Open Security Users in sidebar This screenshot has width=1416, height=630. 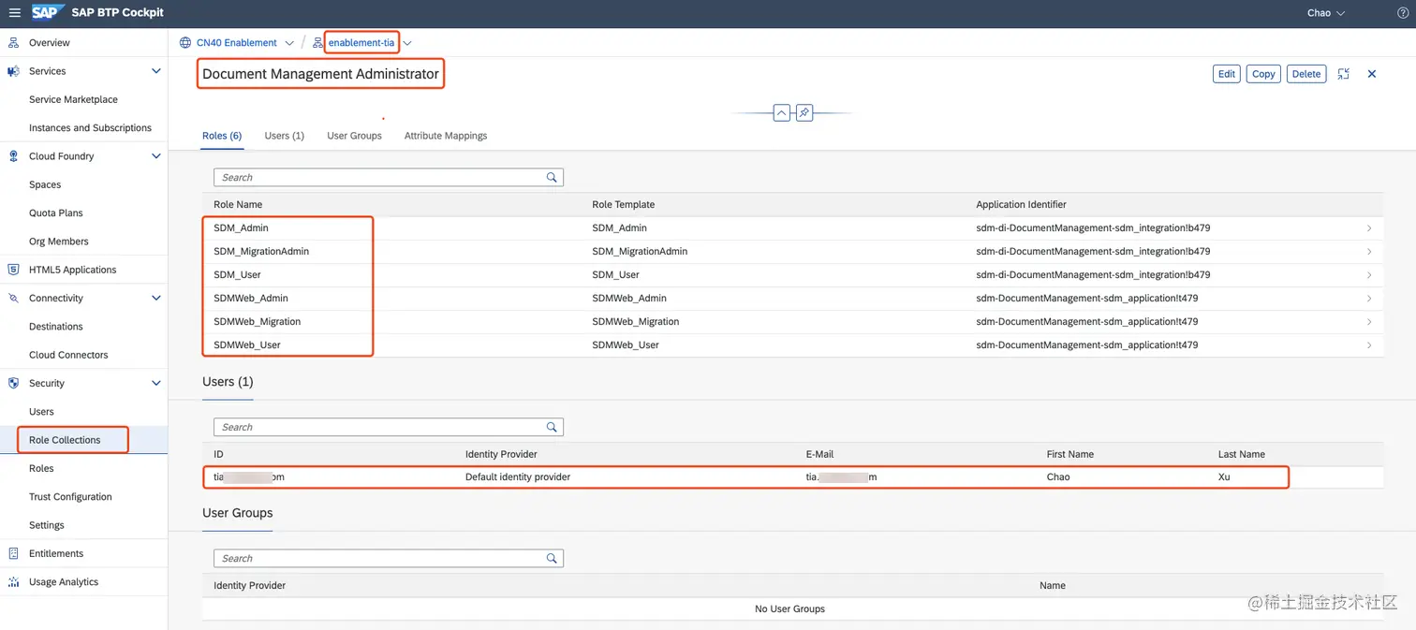(x=41, y=412)
